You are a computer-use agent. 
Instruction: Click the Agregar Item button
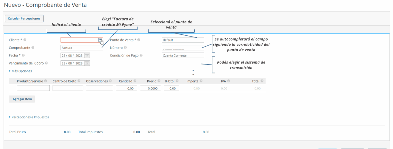[22, 99]
